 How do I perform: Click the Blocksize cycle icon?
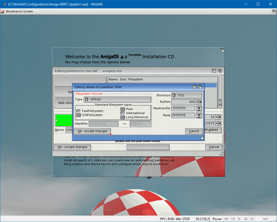pos(174,95)
